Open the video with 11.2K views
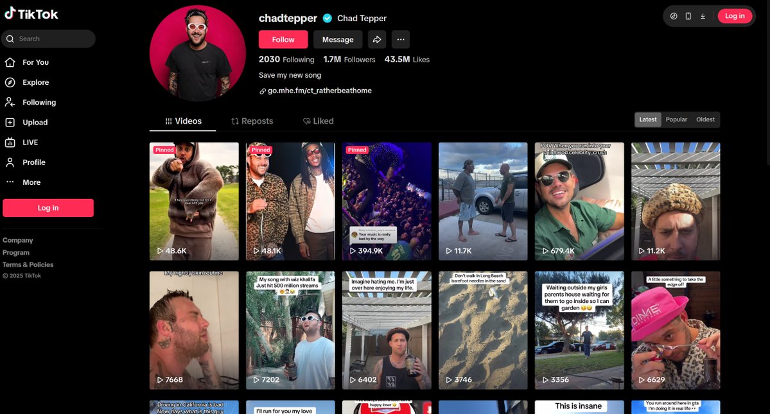 click(675, 201)
